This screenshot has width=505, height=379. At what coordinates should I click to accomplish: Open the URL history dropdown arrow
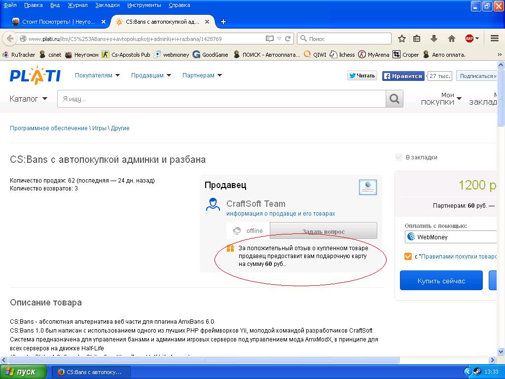pos(279,38)
